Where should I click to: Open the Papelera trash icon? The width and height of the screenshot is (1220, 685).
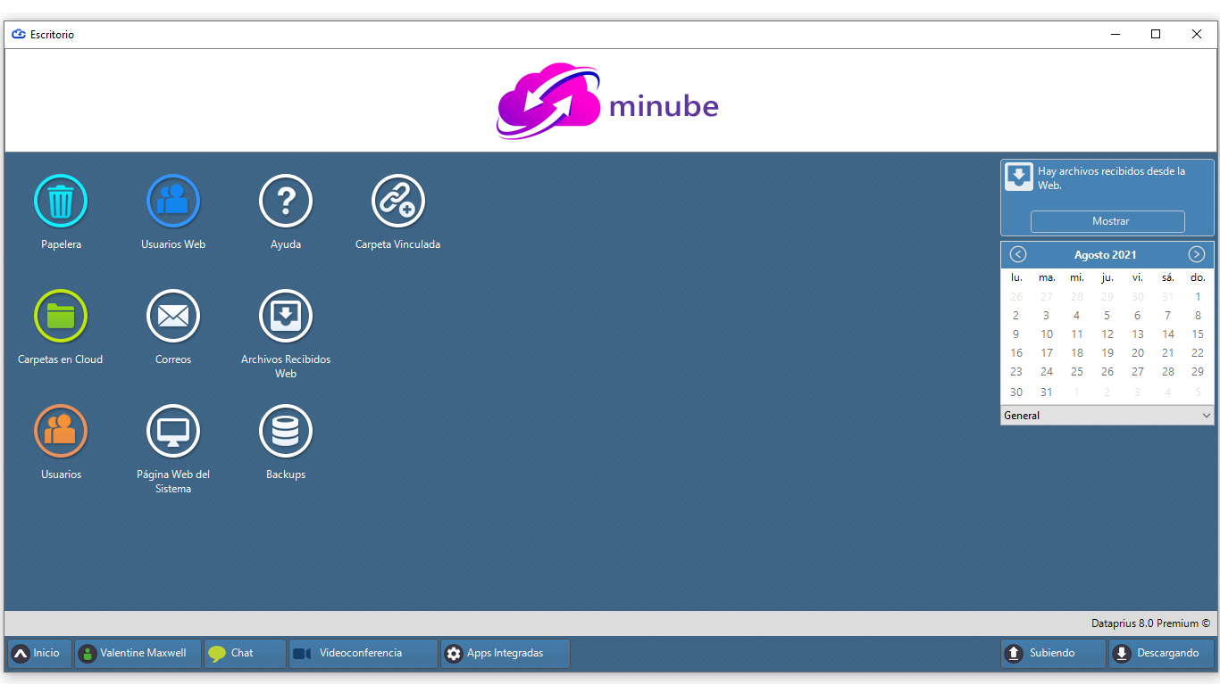point(61,201)
